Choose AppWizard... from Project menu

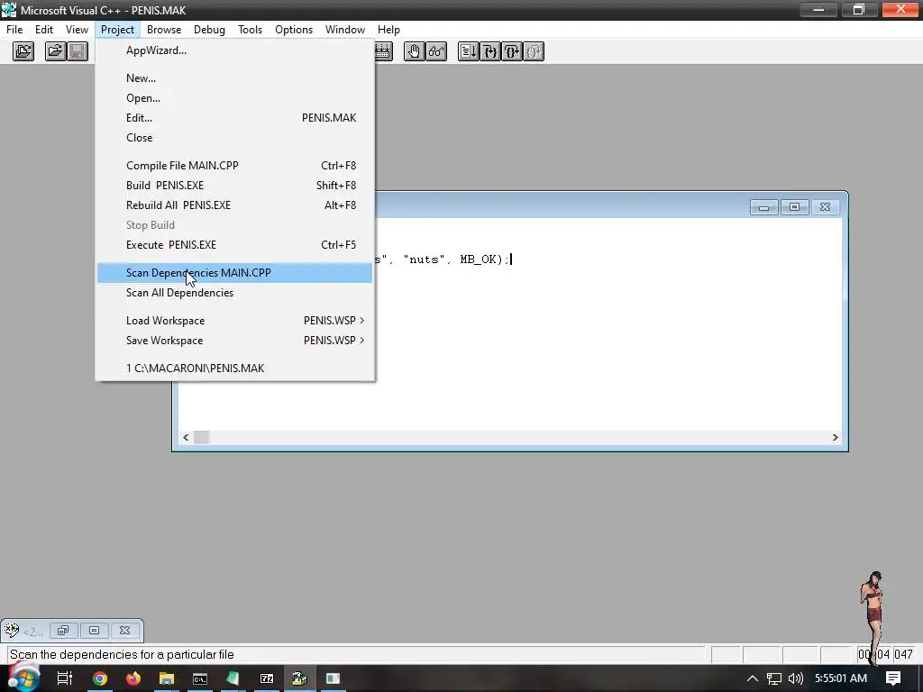click(x=235, y=50)
